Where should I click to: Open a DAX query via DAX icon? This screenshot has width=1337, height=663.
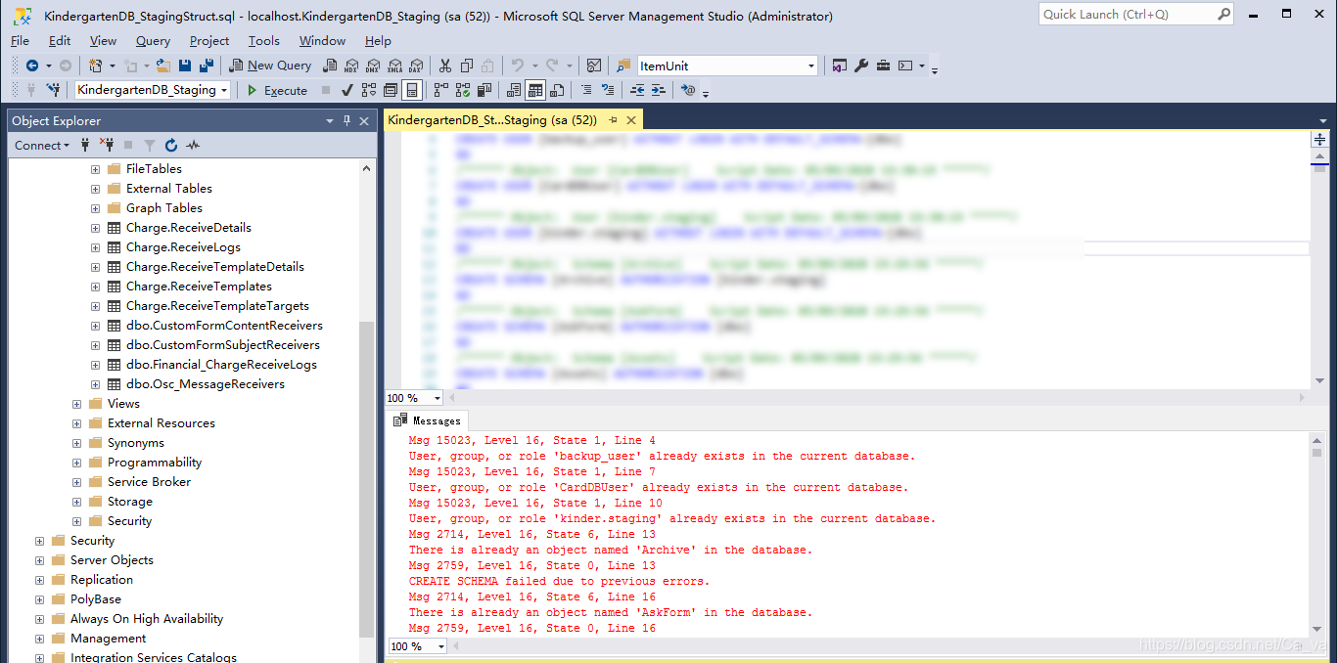tap(416, 66)
